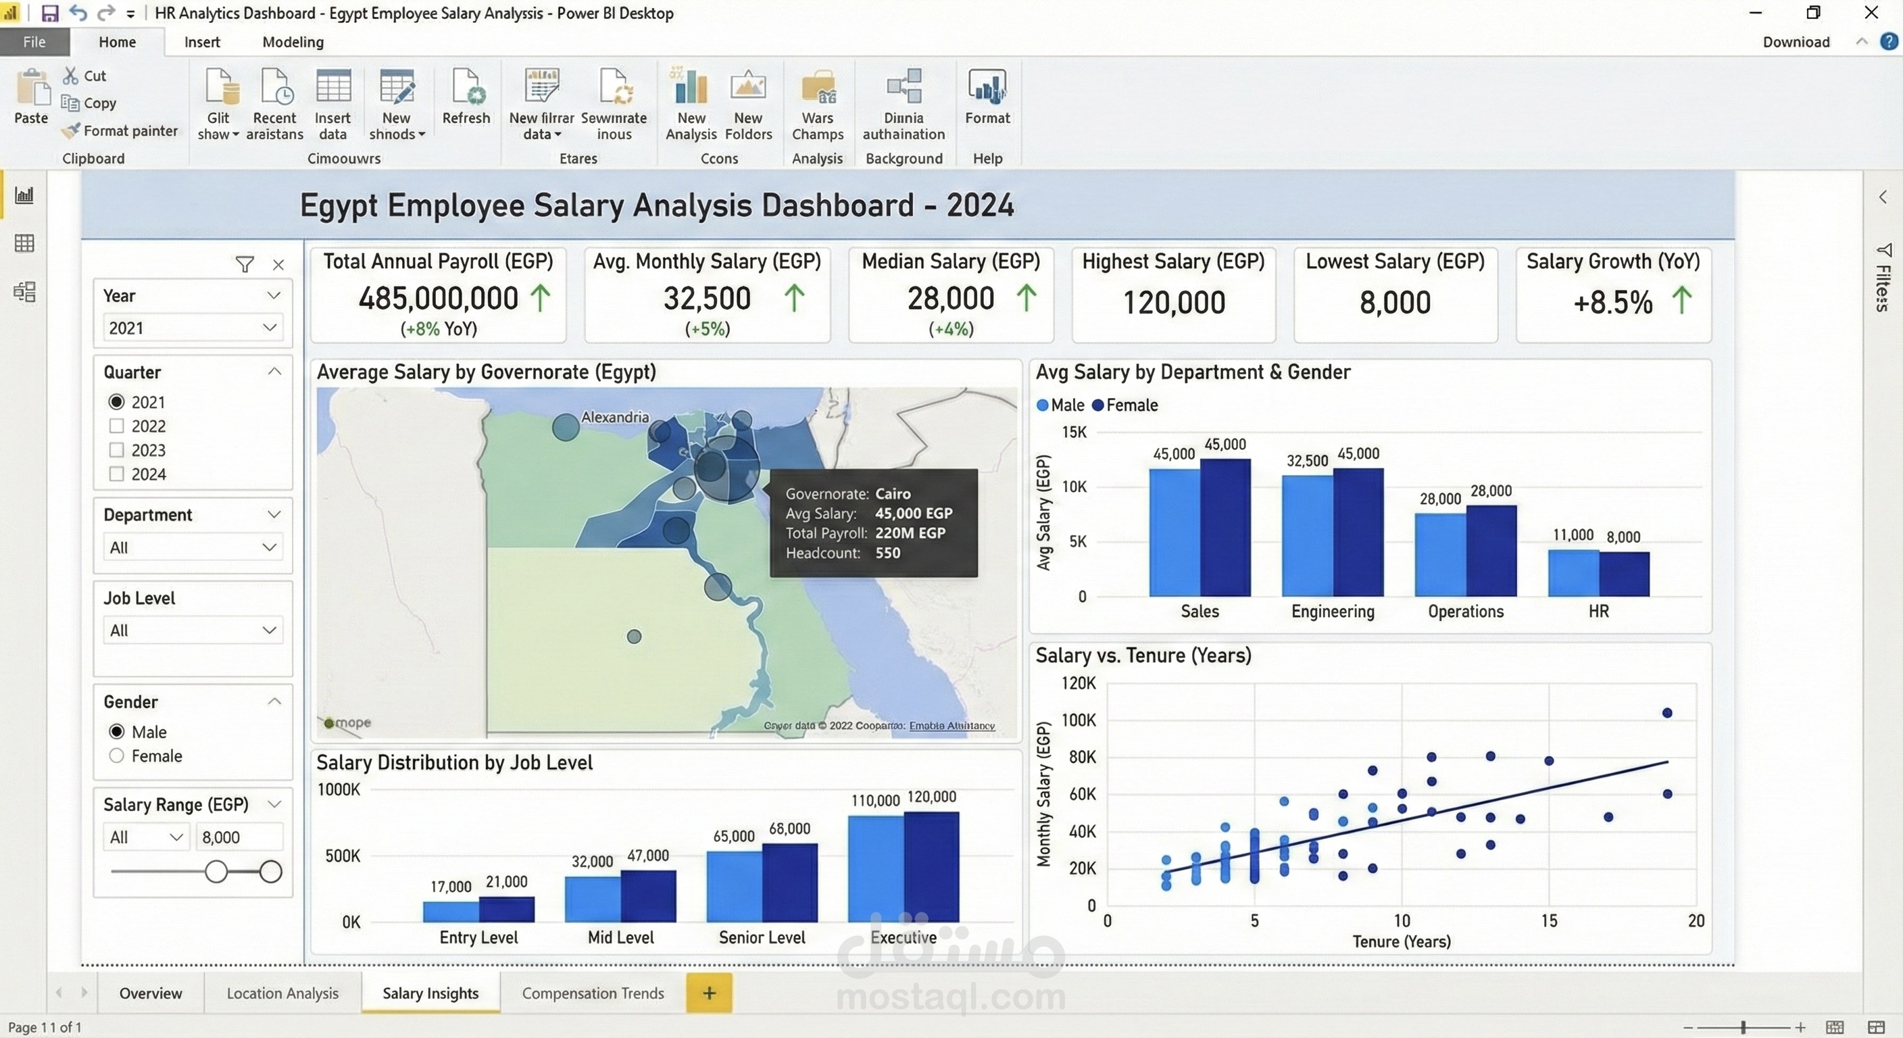This screenshot has height=1038, width=1903.
Task: Open the Compensation Trends page tab
Action: (593, 993)
